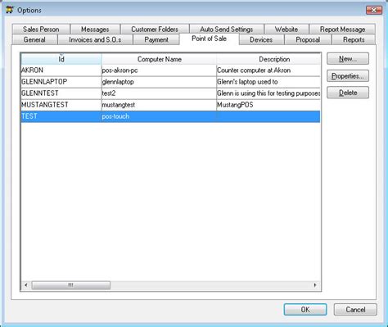
Task: Switch to the Payment tab
Action: coord(156,39)
